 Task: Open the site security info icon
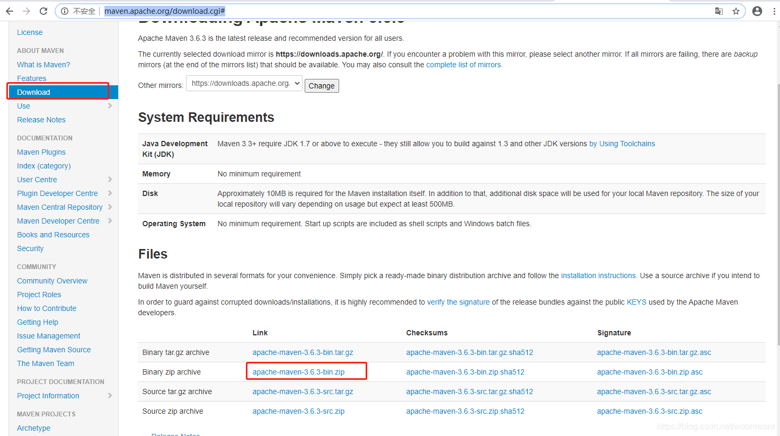(65, 11)
